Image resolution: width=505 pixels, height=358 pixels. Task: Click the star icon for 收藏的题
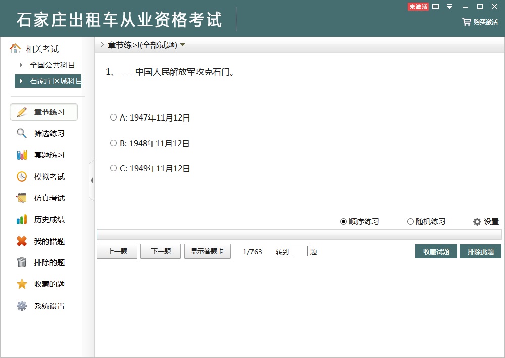22,284
